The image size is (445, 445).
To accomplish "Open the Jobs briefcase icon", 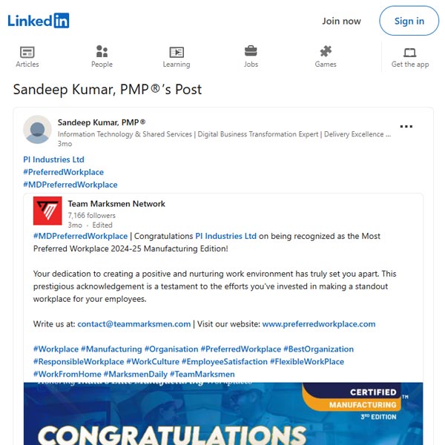I will (x=251, y=51).
